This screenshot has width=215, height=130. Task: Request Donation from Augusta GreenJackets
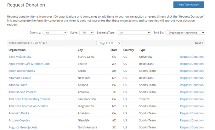click(192, 127)
